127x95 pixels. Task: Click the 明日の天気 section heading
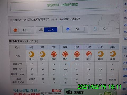pos(16,41)
